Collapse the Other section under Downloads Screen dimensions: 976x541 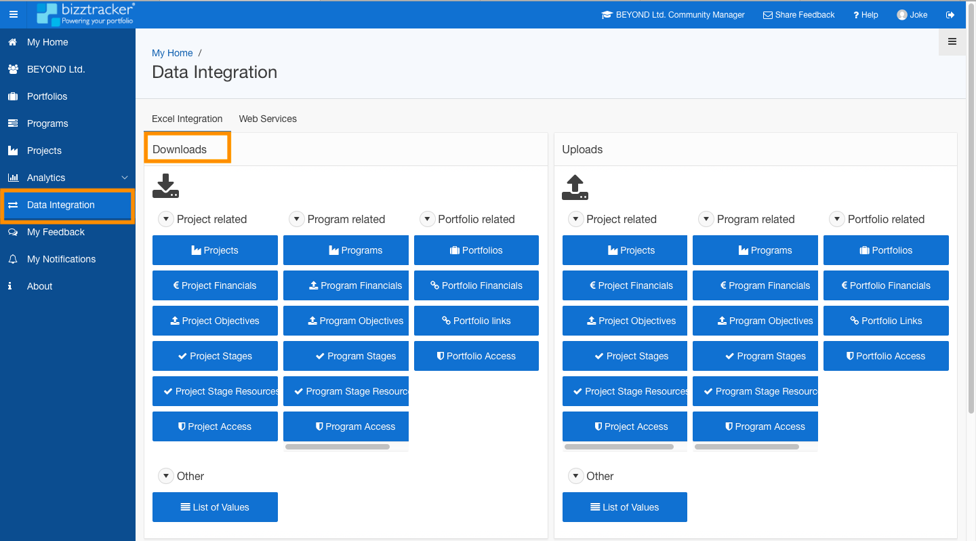[x=166, y=476]
